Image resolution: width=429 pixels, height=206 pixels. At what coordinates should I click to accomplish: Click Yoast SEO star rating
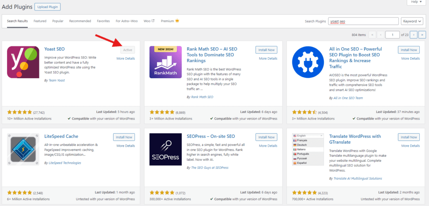tap(19, 112)
